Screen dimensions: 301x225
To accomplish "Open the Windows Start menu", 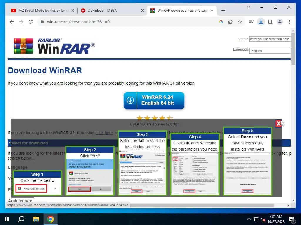I will tap(7, 219).
